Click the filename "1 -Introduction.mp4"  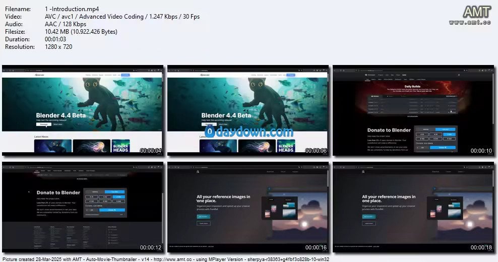72,9
